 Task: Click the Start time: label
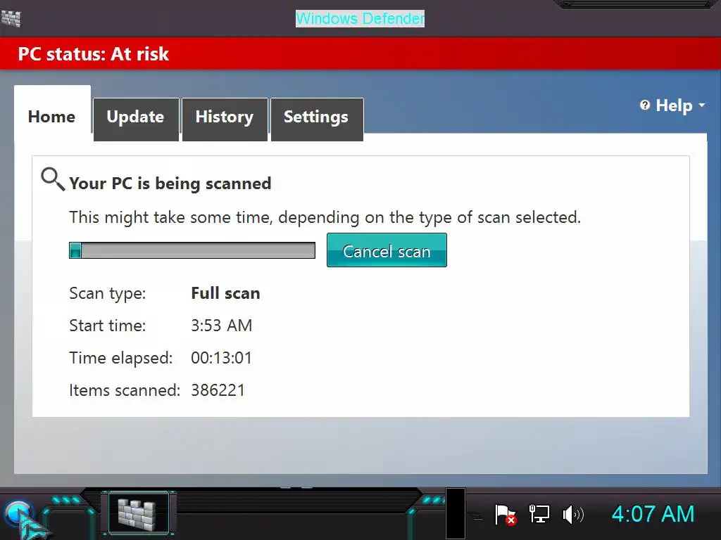tap(108, 325)
